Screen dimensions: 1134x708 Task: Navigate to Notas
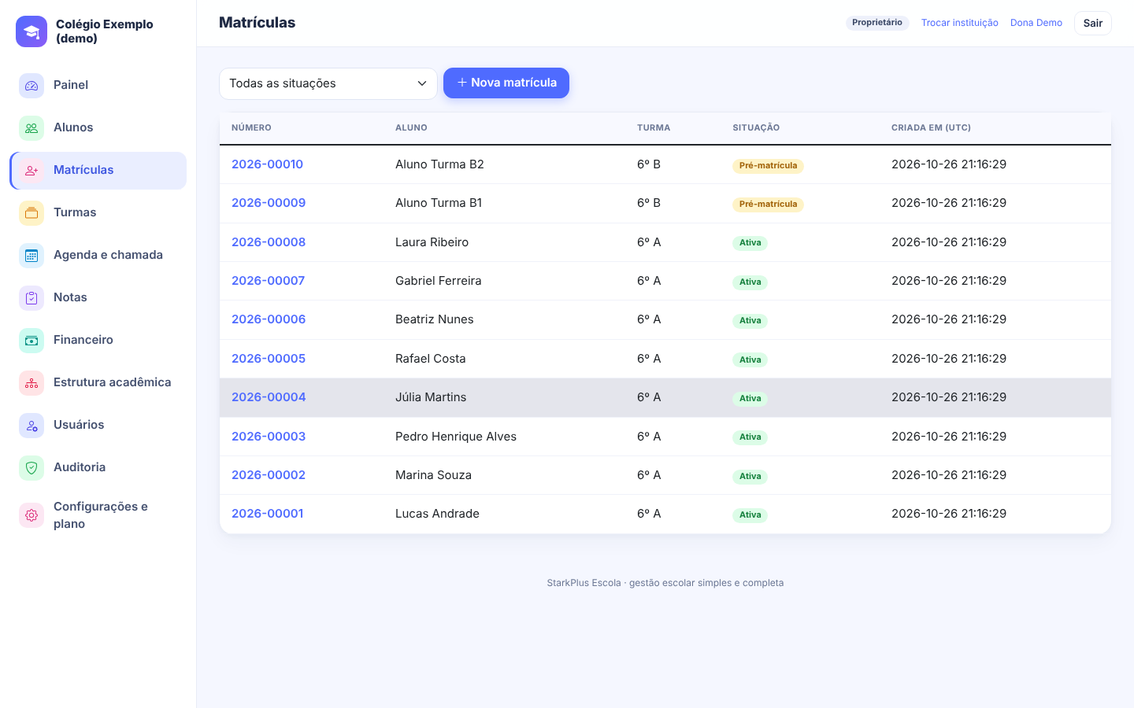tap(98, 297)
